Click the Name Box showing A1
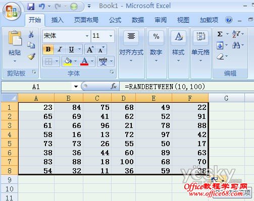Viewport: 254px width, 201px height. coord(36,87)
